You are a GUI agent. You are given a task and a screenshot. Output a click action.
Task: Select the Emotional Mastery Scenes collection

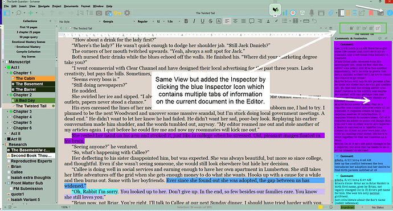[x=28, y=42]
